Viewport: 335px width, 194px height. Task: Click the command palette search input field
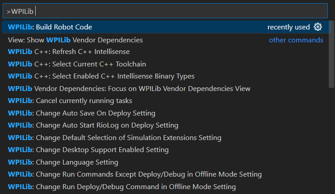pos(165,11)
